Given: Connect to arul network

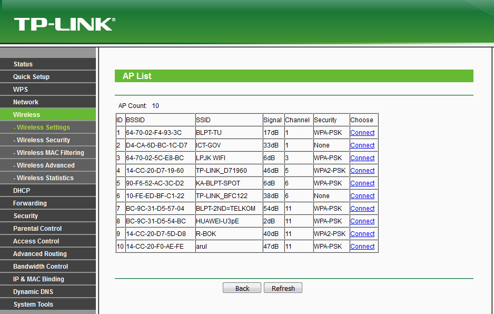Looking at the screenshot, I should coord(362,246).
